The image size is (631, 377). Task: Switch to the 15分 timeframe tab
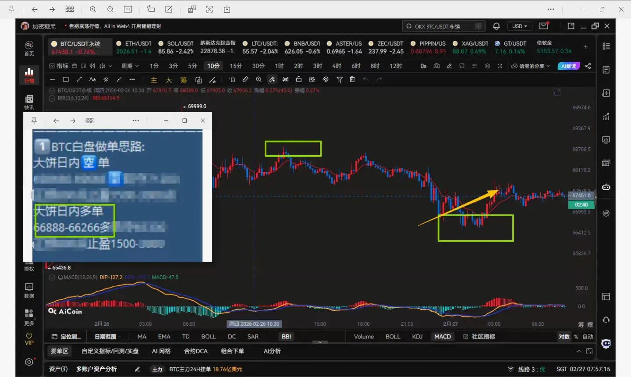pos(236,66)
